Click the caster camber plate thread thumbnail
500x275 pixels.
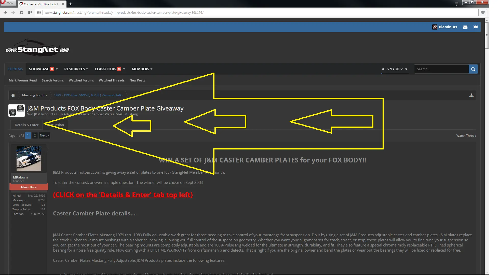tap(17, 111)
